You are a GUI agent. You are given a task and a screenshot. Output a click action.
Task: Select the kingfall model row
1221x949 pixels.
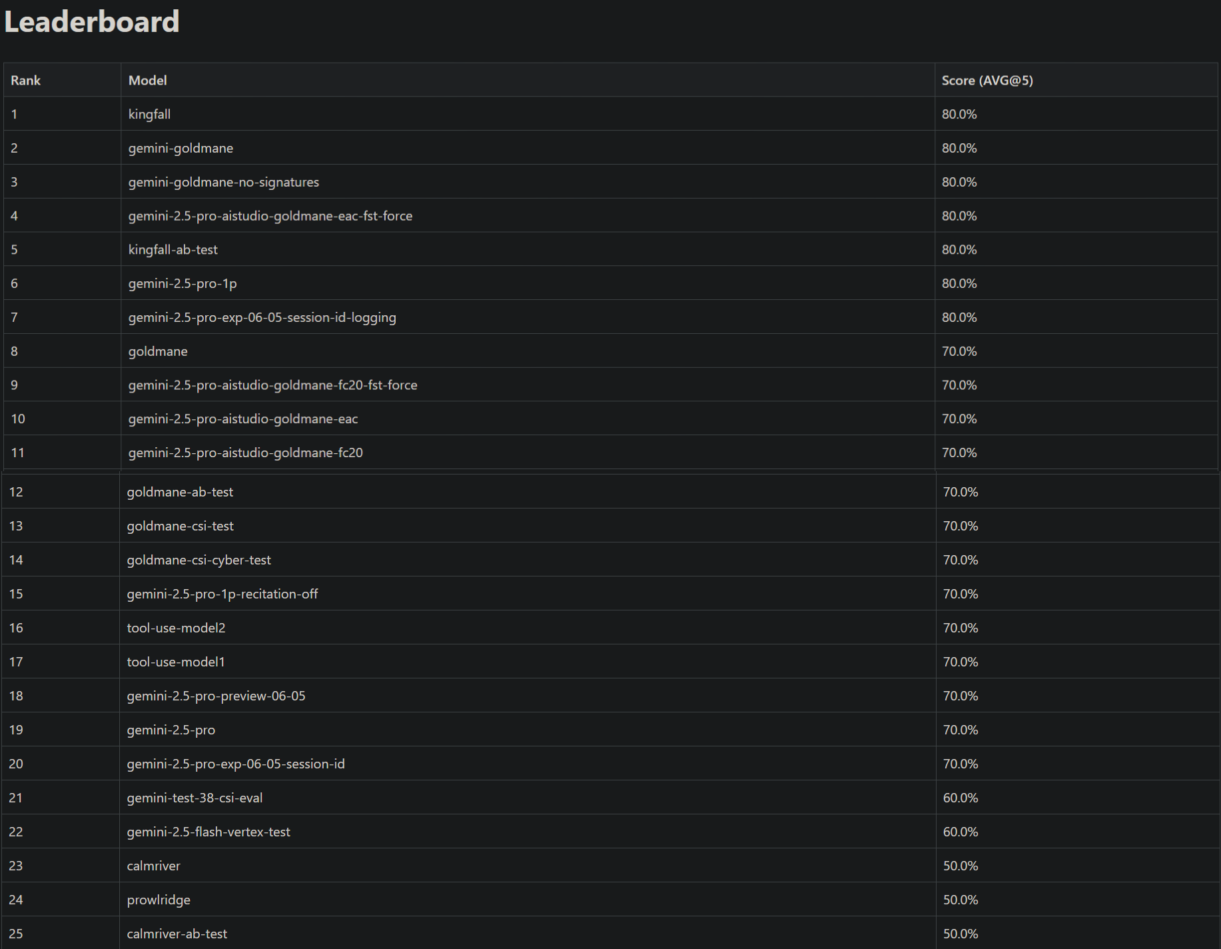(611, 114)
